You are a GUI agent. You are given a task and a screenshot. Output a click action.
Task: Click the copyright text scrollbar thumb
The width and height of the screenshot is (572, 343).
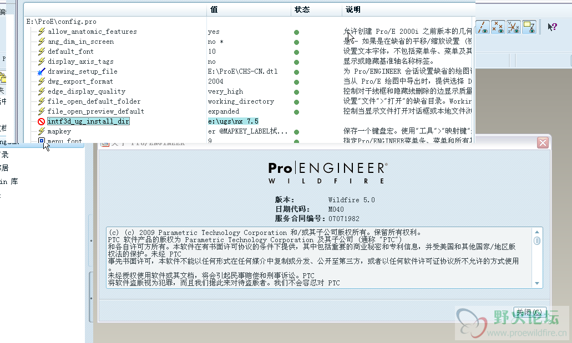537,240
